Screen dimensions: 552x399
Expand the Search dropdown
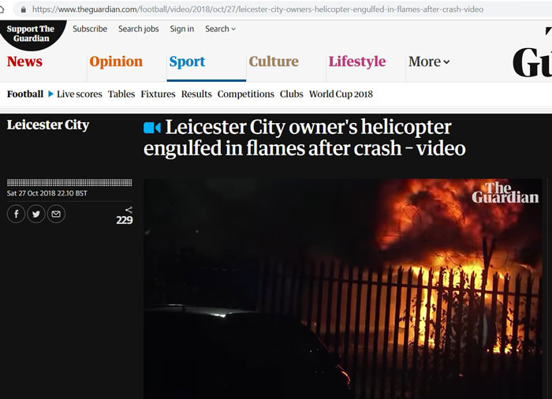point(220,29)
